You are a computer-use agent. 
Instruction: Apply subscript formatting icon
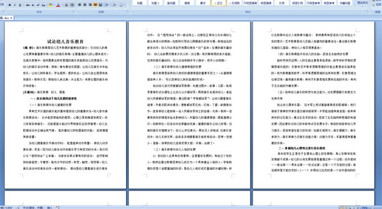(32, 5)
